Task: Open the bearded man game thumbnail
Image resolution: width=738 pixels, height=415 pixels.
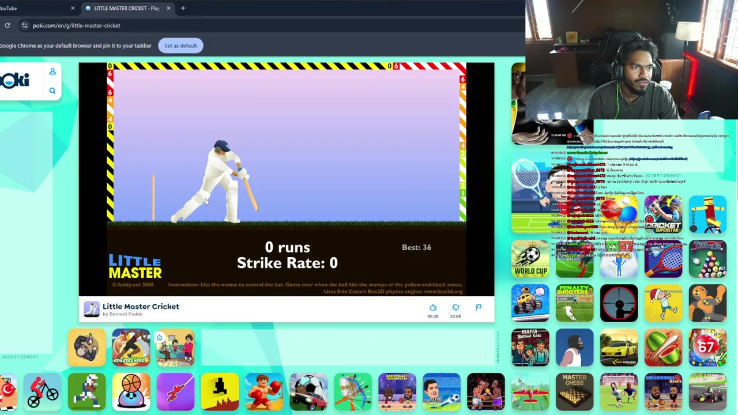Action: 575,348
